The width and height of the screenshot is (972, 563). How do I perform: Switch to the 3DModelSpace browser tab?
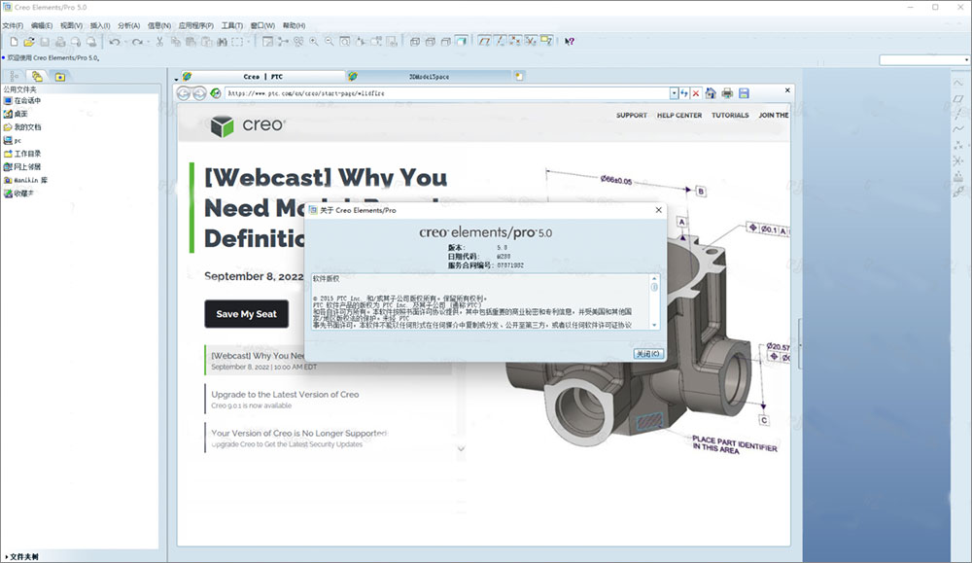[429, 76]
